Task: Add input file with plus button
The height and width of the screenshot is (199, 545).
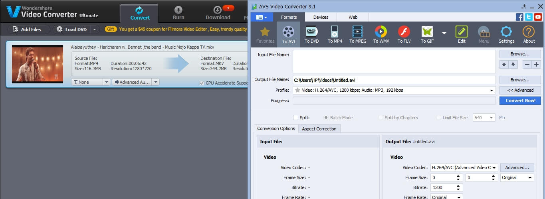Action: [x=536, y=64]
